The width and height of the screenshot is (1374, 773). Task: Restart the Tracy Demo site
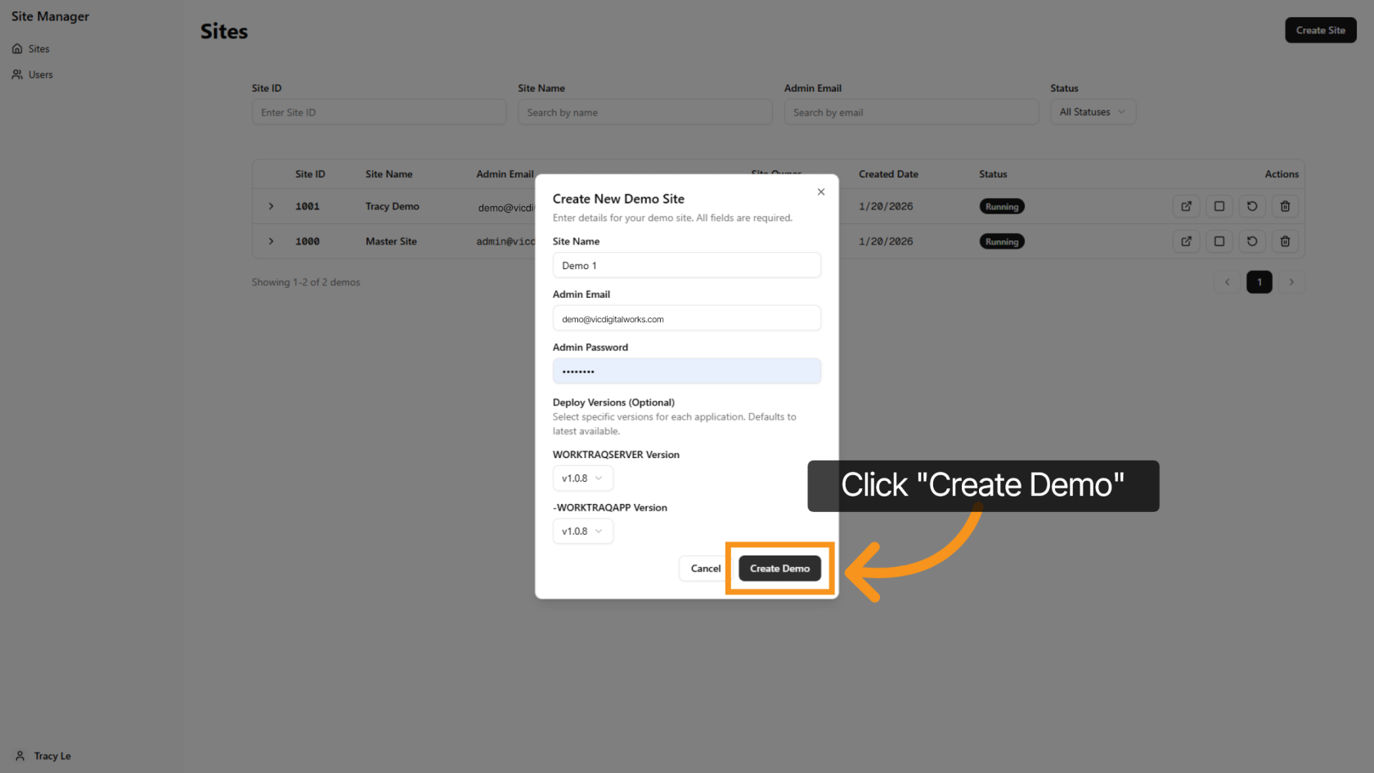(x=1251, y=206)
